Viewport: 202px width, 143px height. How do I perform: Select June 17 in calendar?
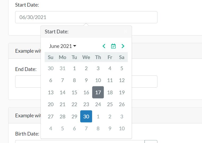coord(98,92)
